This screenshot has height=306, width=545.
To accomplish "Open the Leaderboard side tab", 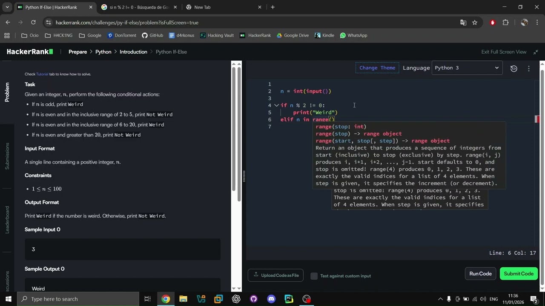I will pos(7,220).
